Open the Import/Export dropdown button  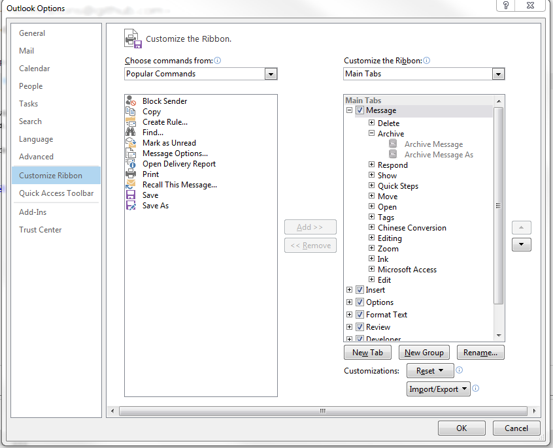439,389
